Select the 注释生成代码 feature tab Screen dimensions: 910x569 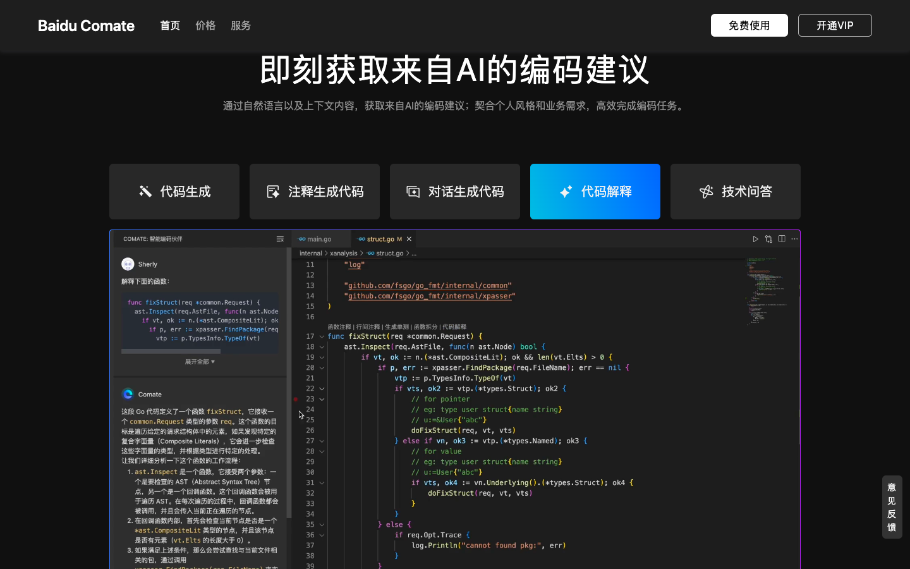pos(315,192)
